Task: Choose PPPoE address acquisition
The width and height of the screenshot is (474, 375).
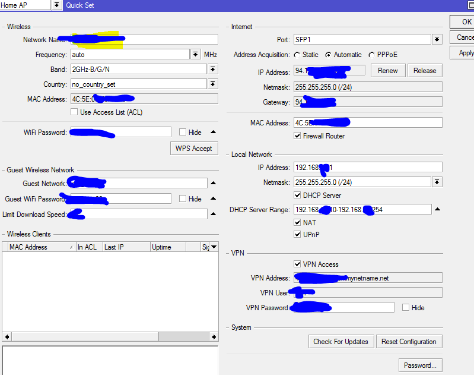Action: click(x=372, y=55)
